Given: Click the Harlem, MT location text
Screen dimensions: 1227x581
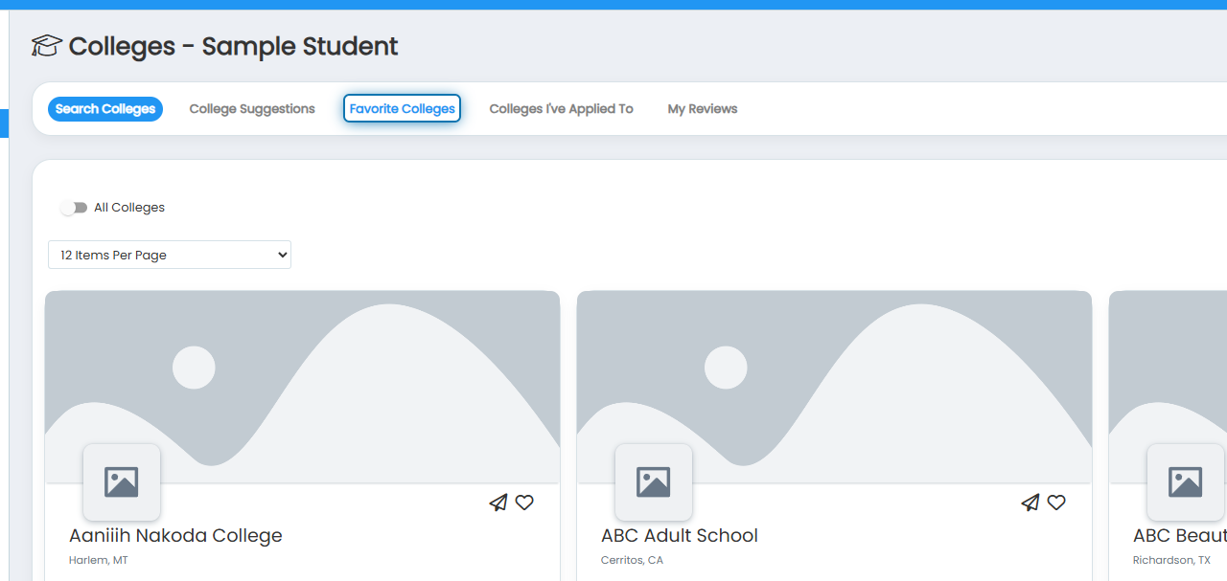Looking at the screenshot, I should (x=99, y=560).
